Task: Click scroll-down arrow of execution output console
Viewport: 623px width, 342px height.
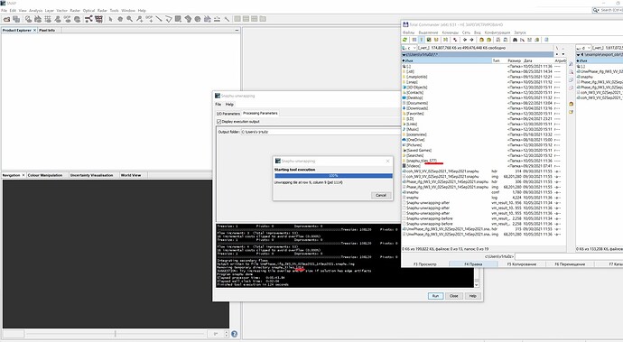Action: pos(477,285)
